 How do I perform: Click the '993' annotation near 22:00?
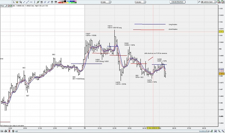click(54, 55)
